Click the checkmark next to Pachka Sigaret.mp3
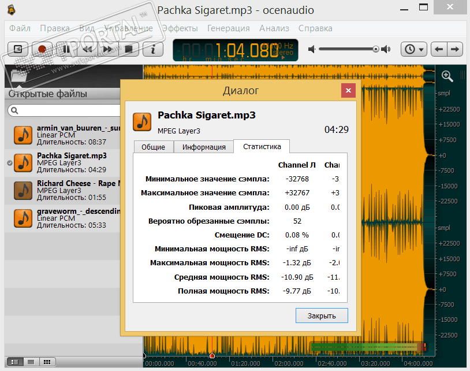The width and height of the screenshot is (470, 371). click(x=10, y=163)
